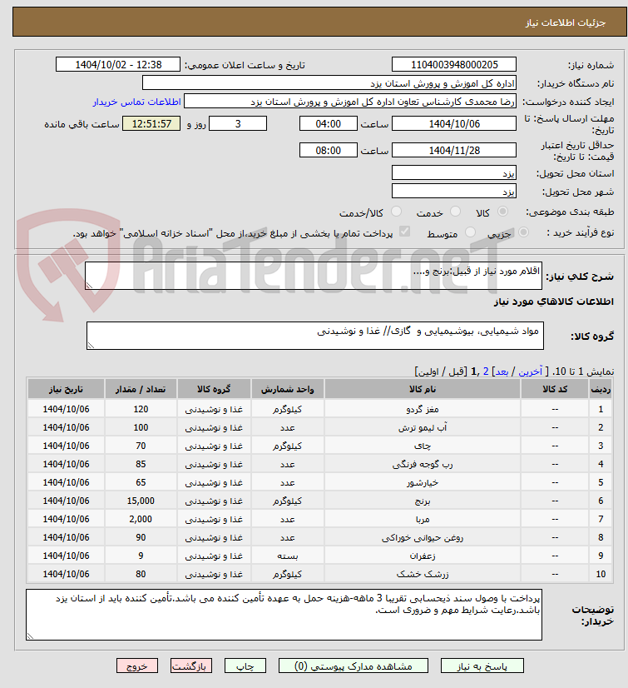This screenshot has height=688, width=628.
Task: Toggle the اسناد خزانه اسلامی payment checkbox
Action: click(404, 232)
